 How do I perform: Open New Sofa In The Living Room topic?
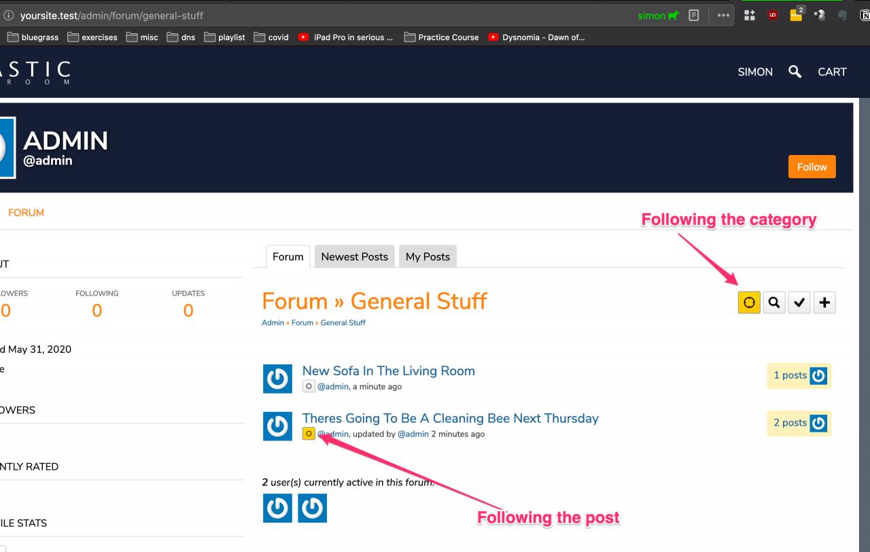click(389, 370)
